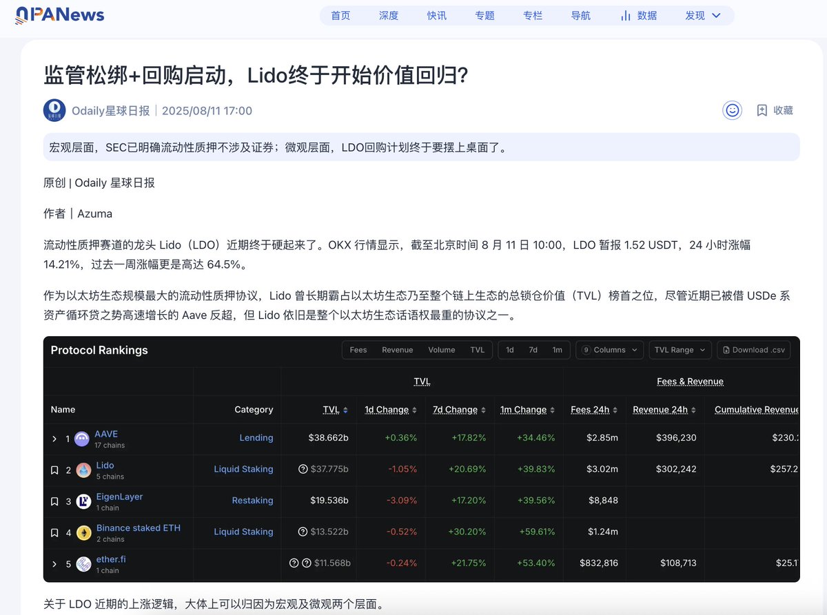
Task: Open the Columns dropdown
Action: pos(610,350)
